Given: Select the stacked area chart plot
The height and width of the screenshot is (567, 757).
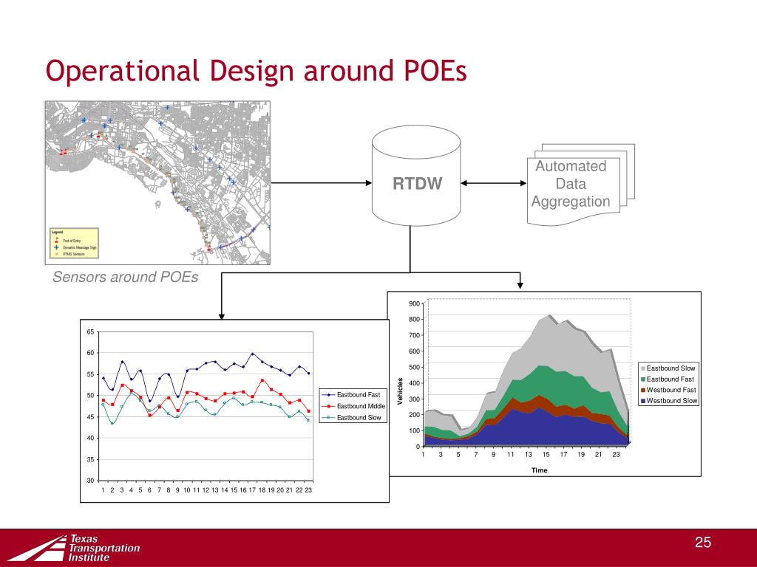Looking at the screenshot, I should [x=527, y=374].
